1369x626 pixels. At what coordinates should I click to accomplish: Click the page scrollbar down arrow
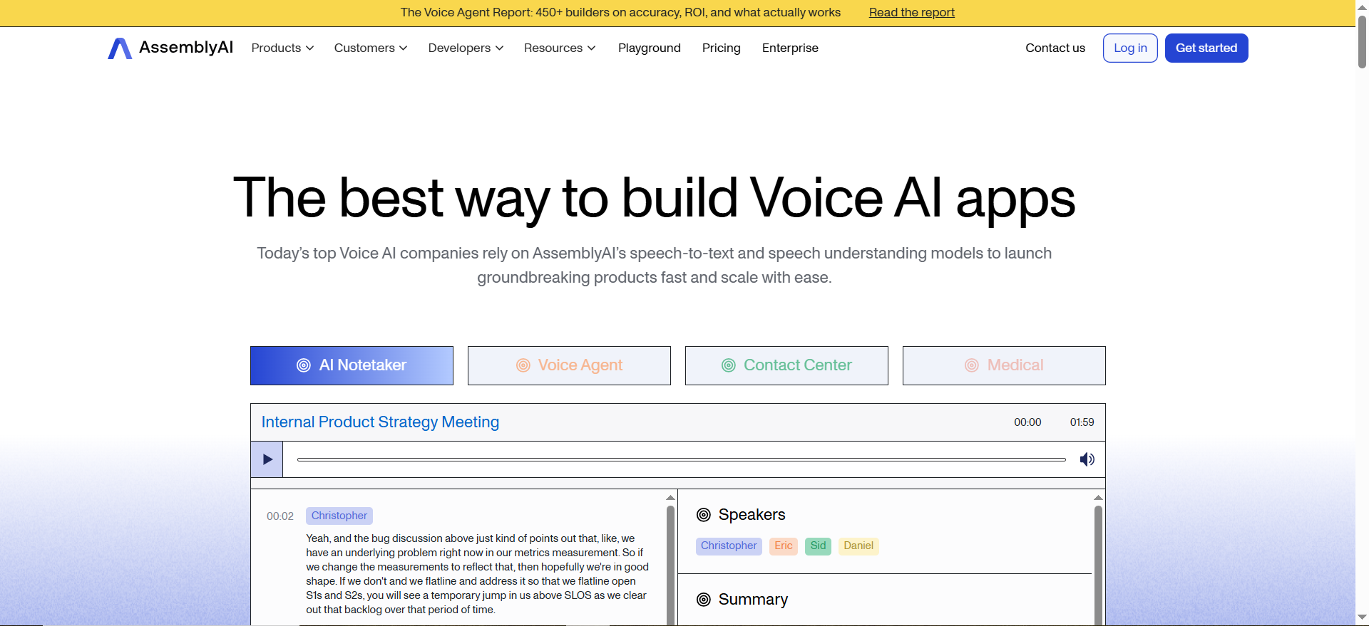(x=1362, y=617)
